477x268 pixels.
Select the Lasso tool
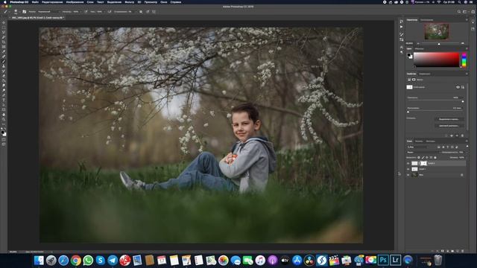click(4, 32)
